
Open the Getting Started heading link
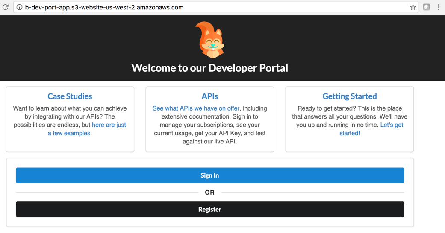(350, 96)
